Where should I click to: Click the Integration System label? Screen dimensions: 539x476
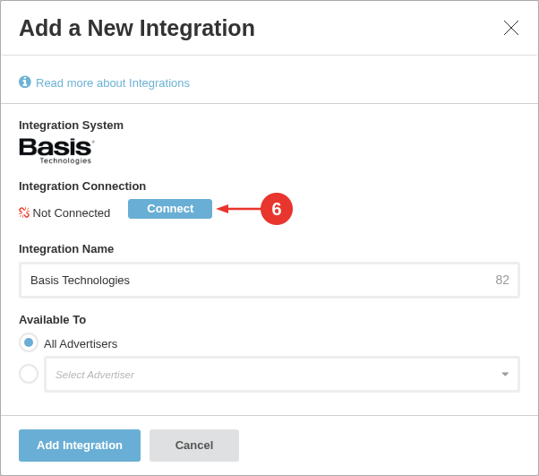click(71, 125)
